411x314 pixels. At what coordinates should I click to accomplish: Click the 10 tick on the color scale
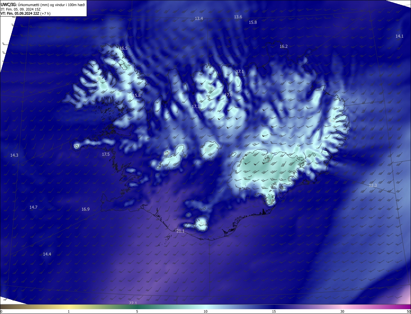point(205,311)
